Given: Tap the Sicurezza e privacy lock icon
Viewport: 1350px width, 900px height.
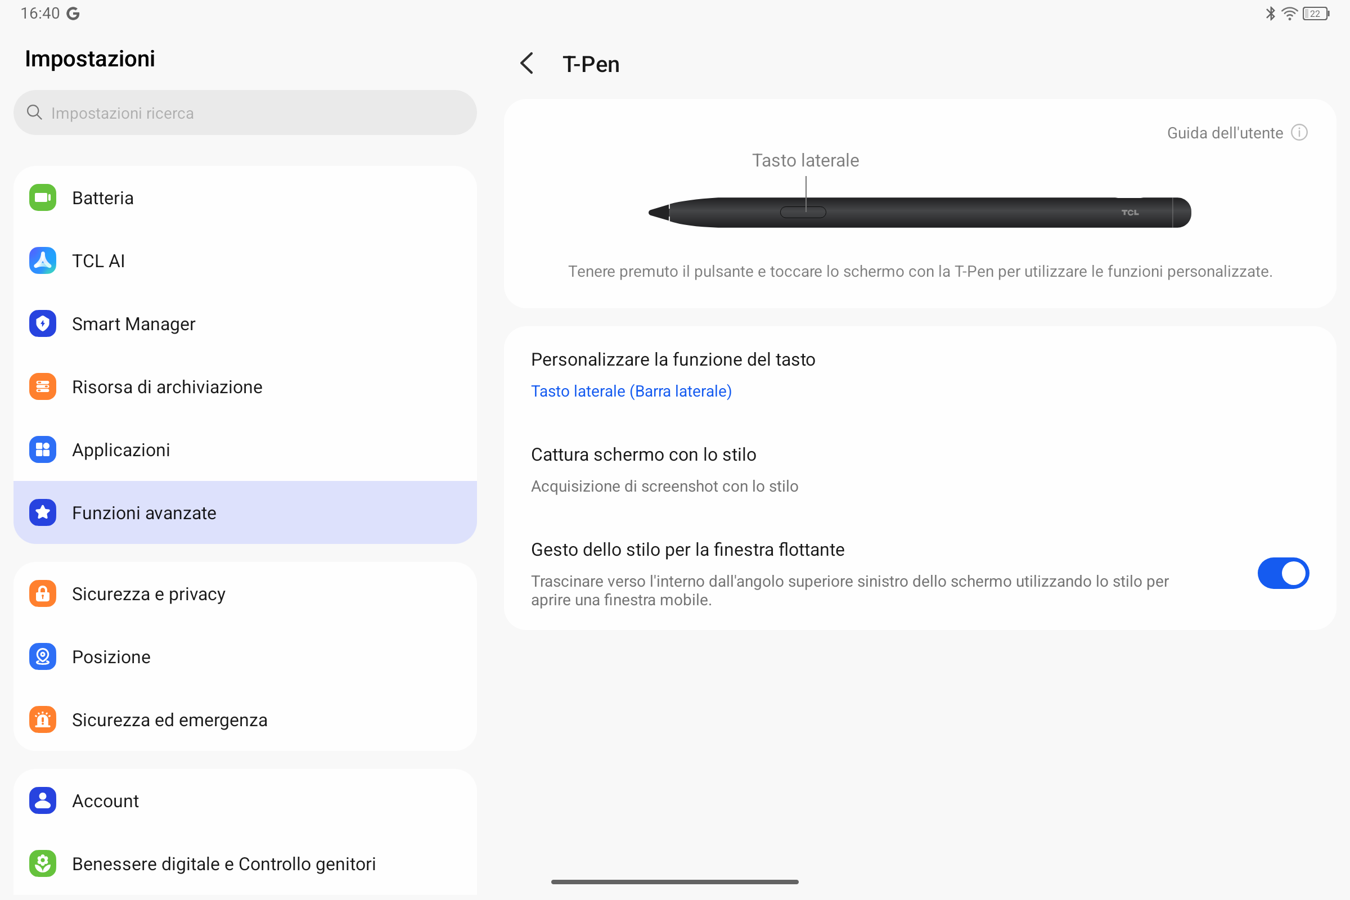Looking at the screenshot, I should [43, 593].
